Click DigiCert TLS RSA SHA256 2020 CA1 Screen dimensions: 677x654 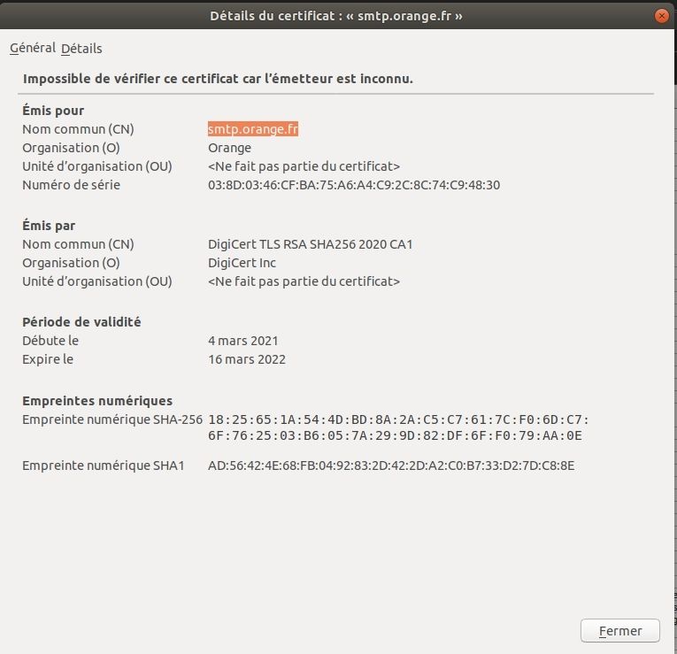311,244
